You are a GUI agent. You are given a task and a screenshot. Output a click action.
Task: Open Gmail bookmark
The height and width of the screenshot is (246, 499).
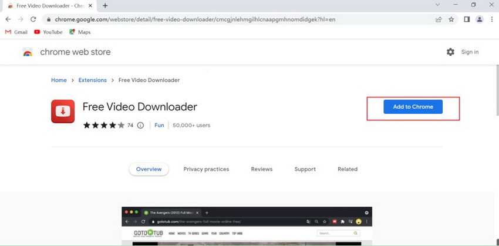(16, 32)
